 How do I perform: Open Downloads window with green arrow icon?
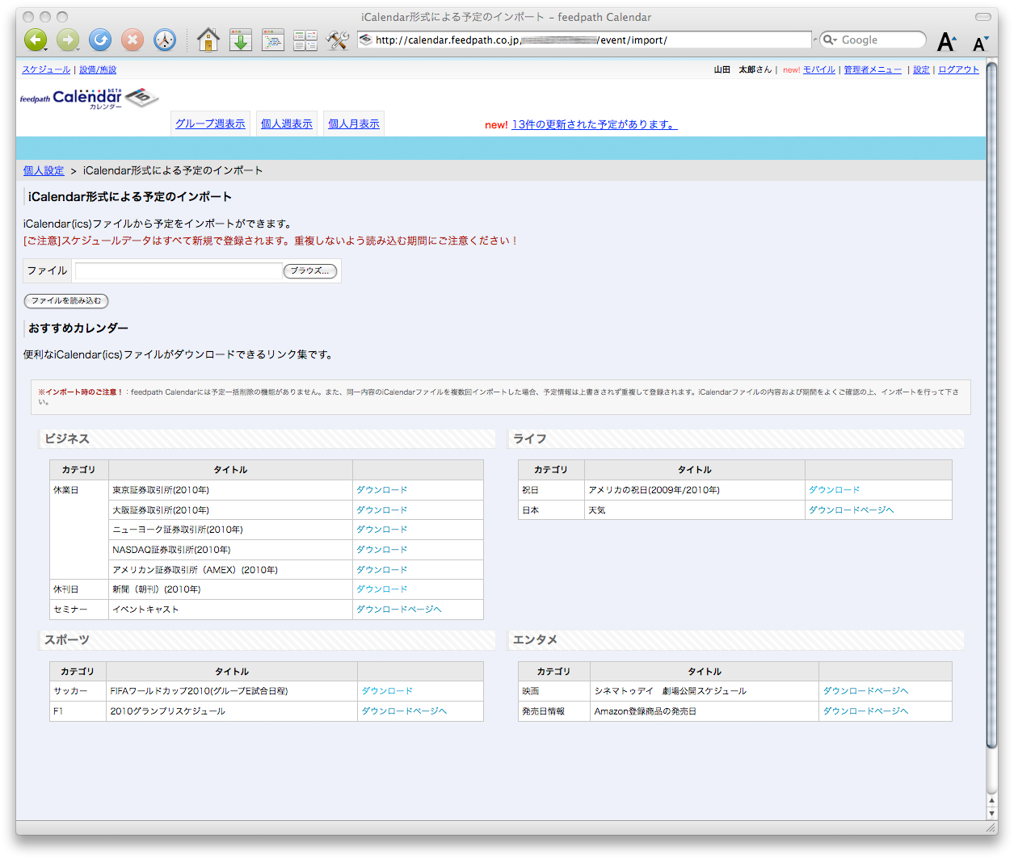[x=241, y=40]
